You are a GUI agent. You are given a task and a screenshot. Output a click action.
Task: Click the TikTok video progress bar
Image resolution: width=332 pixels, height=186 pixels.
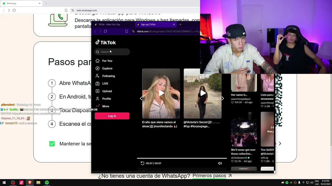click(182, 158)
